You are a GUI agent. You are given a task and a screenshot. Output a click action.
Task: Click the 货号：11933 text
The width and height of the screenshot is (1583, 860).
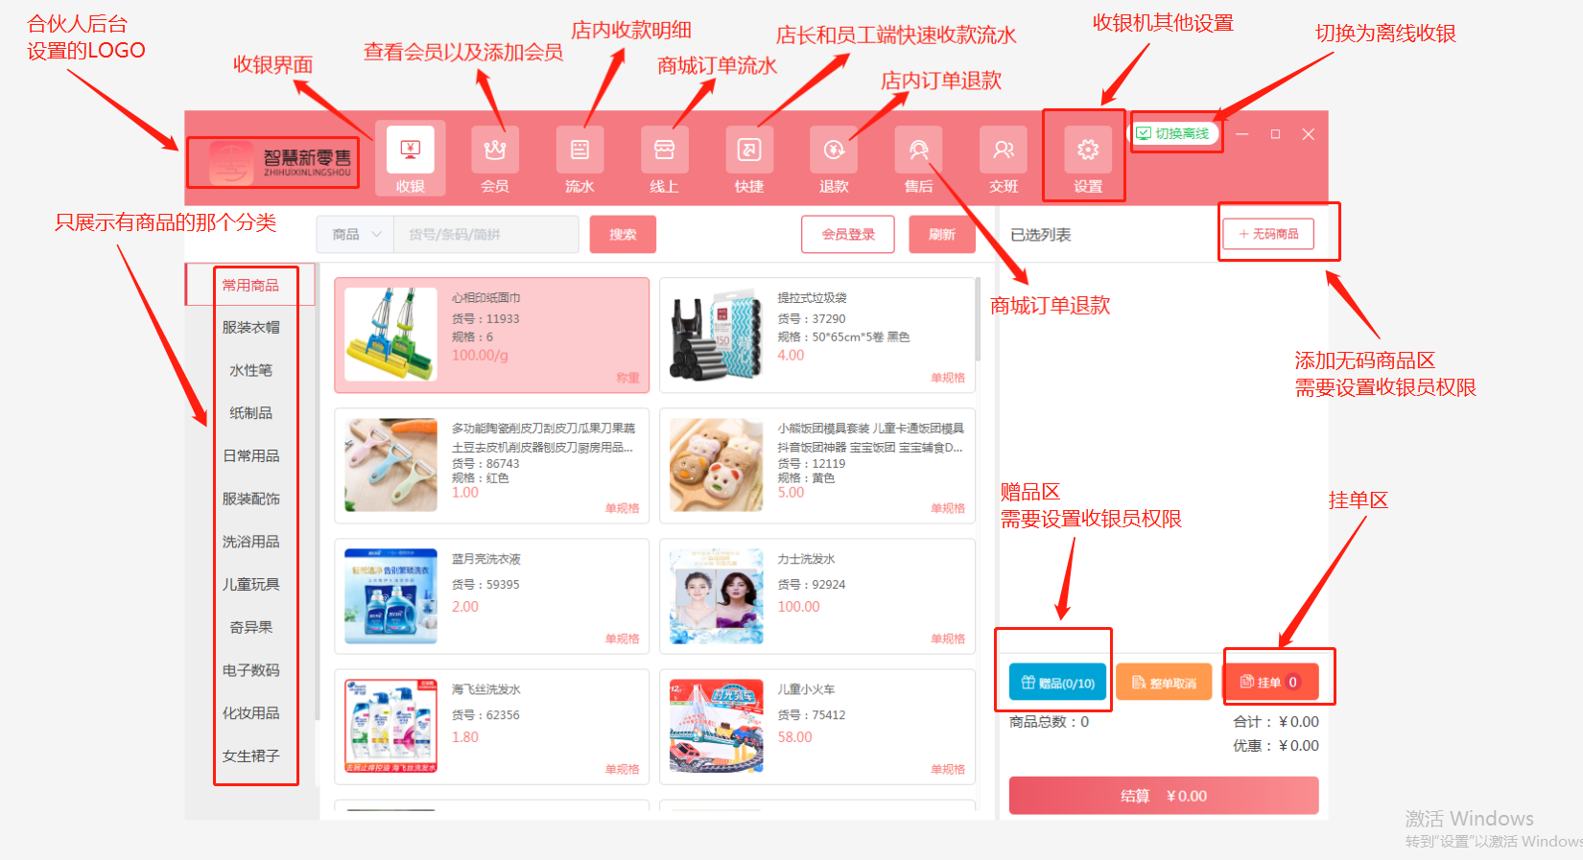[x=485, y=319]
